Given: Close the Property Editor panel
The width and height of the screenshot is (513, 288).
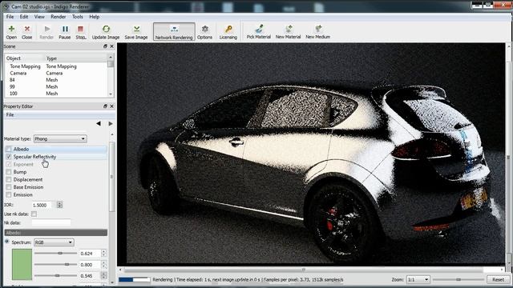Looking at the screenshot, I should coord(111,106).
